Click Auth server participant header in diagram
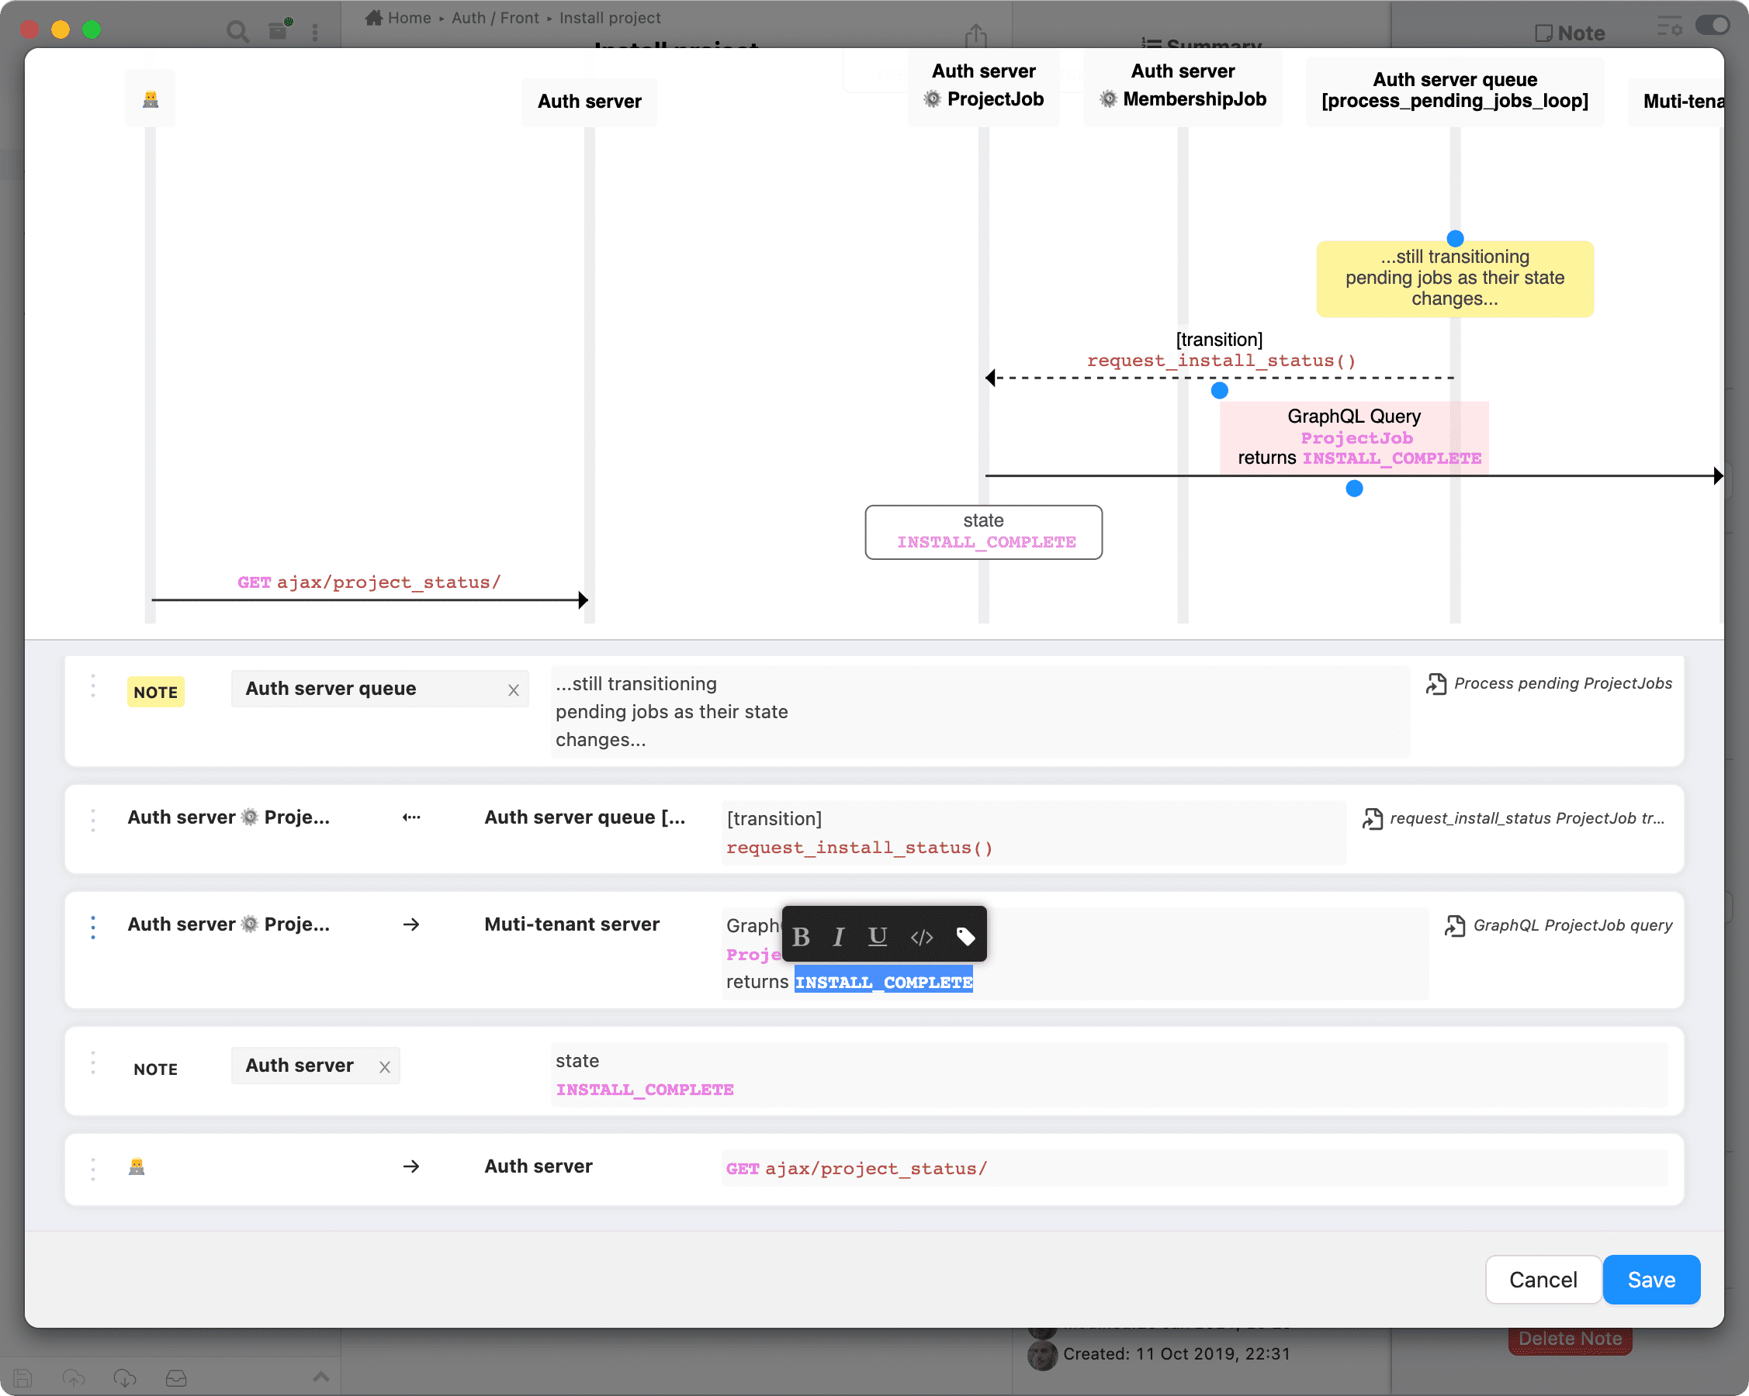1749x1396 pixels. click(589, 102)
